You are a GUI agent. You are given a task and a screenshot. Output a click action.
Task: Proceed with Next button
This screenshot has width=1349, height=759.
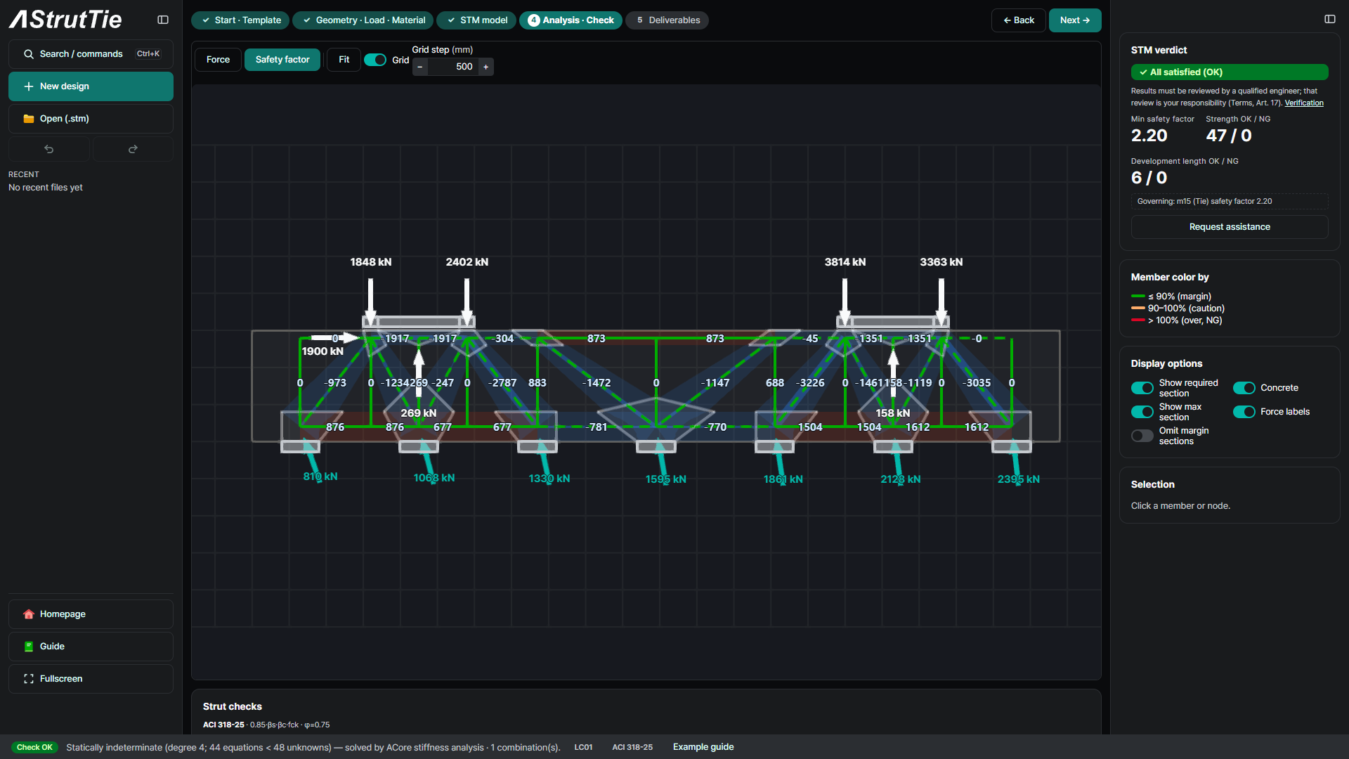1075,20
